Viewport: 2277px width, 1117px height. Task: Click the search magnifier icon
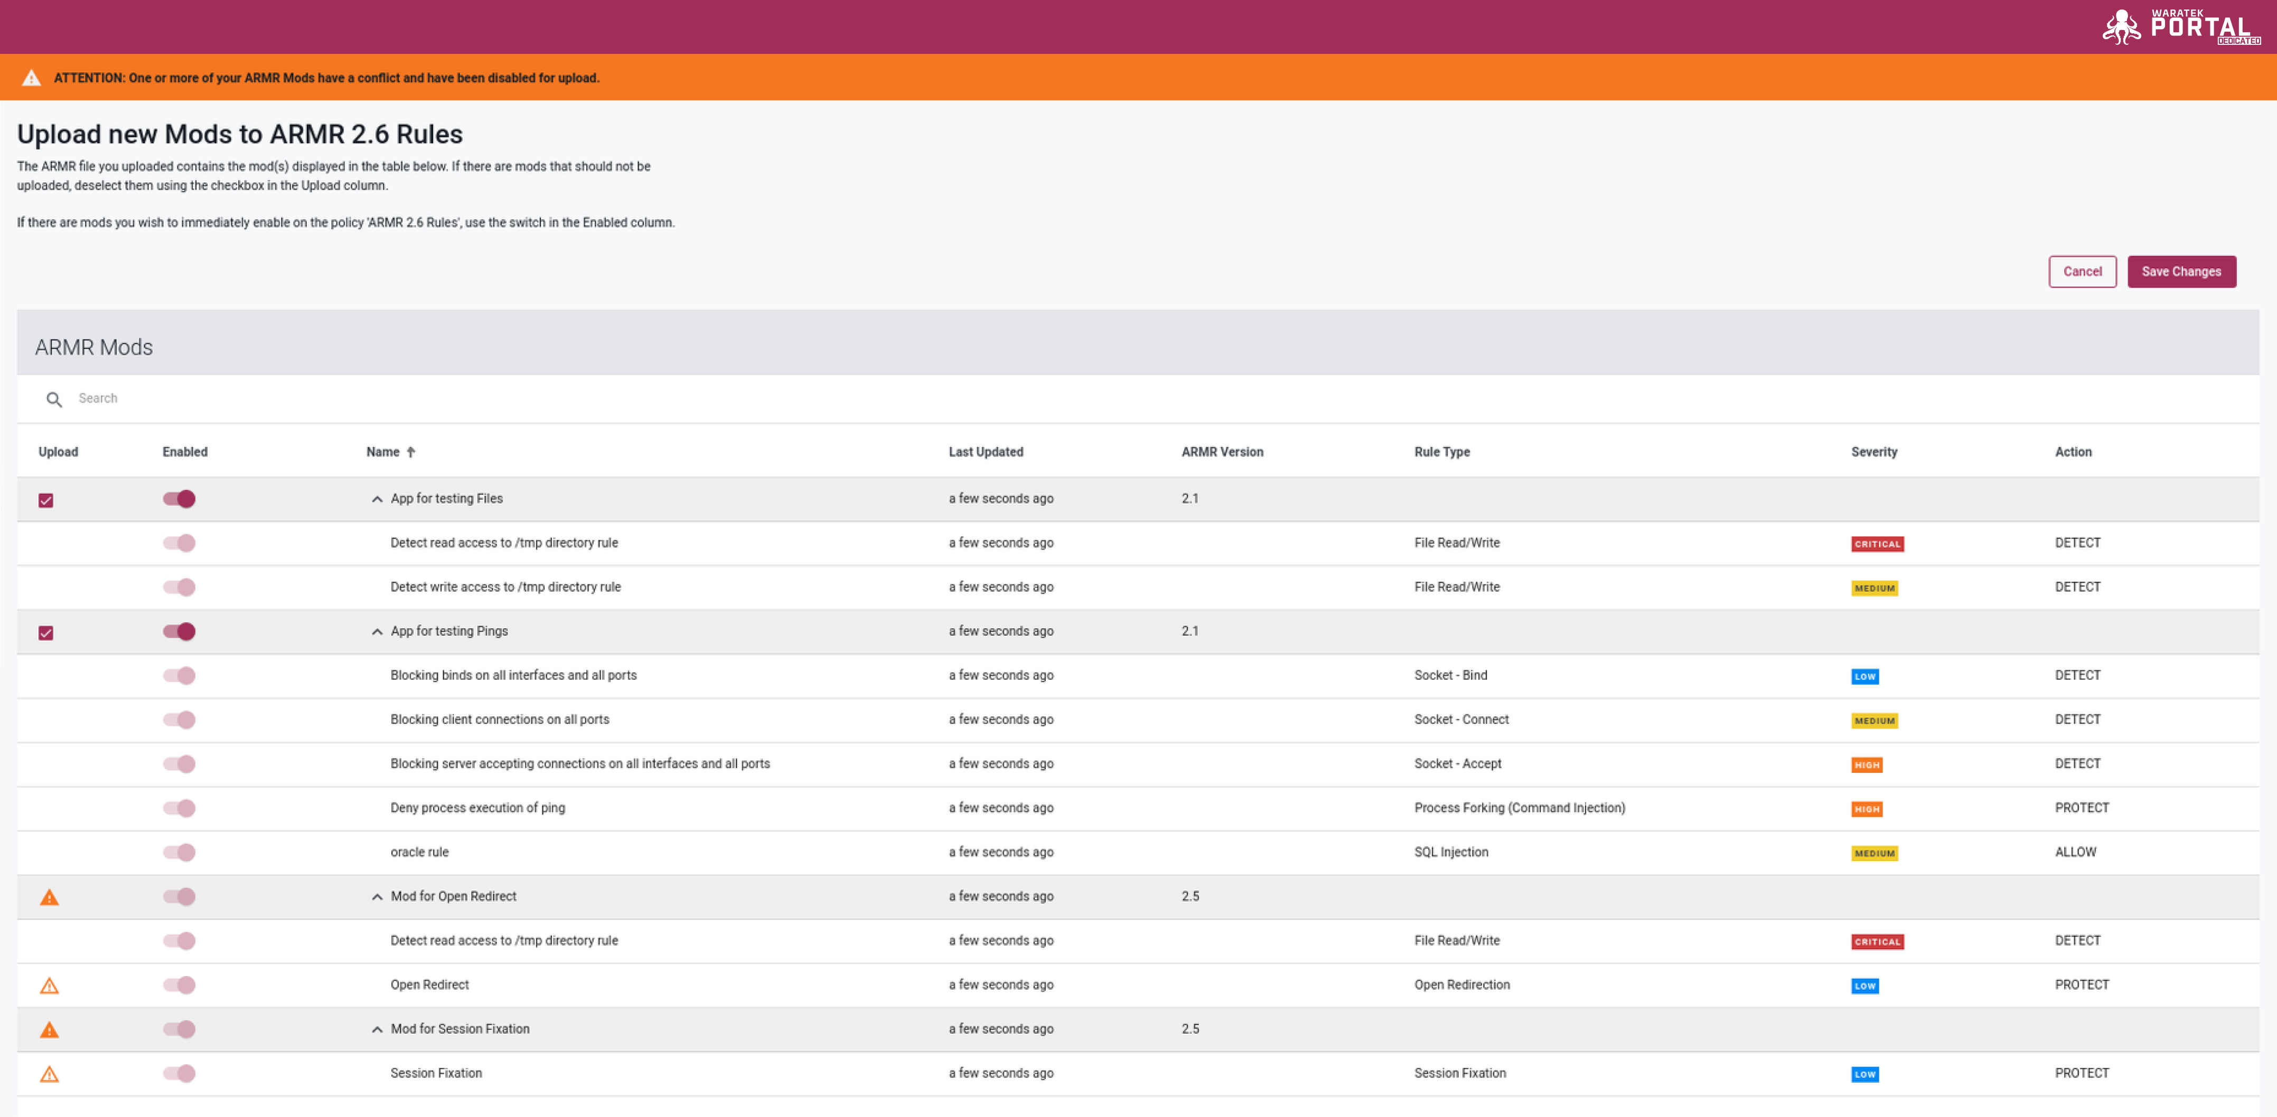(54, 400)
